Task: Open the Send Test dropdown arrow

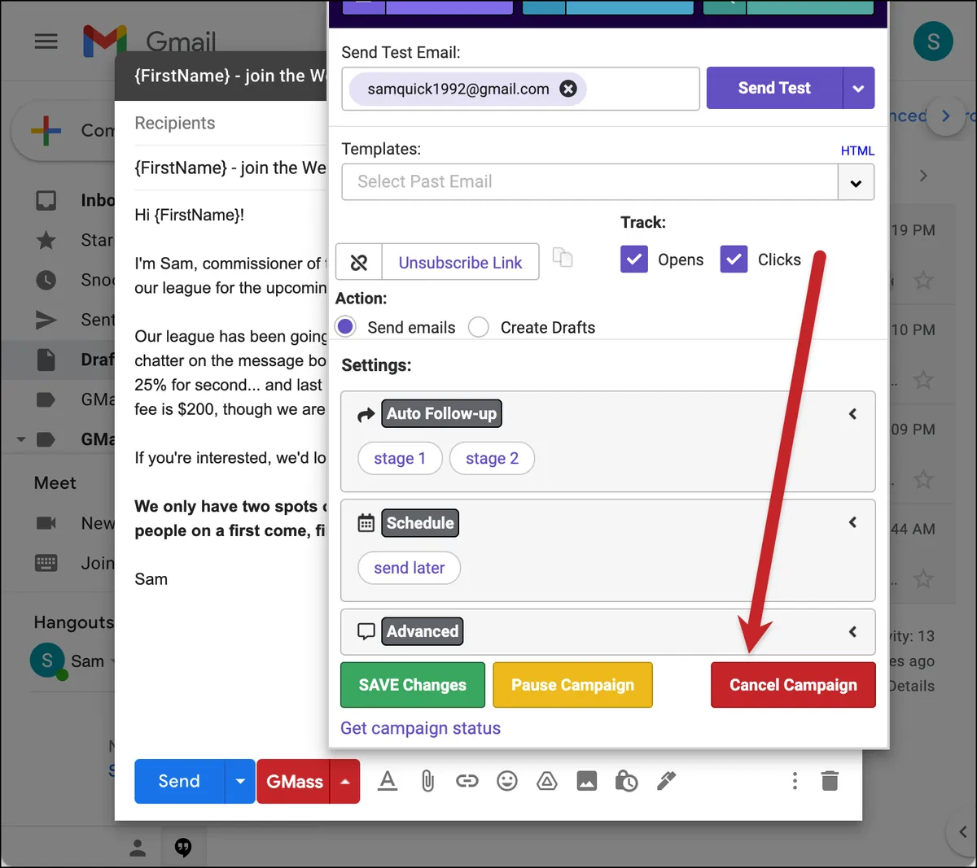Action: tap(859, 88)
